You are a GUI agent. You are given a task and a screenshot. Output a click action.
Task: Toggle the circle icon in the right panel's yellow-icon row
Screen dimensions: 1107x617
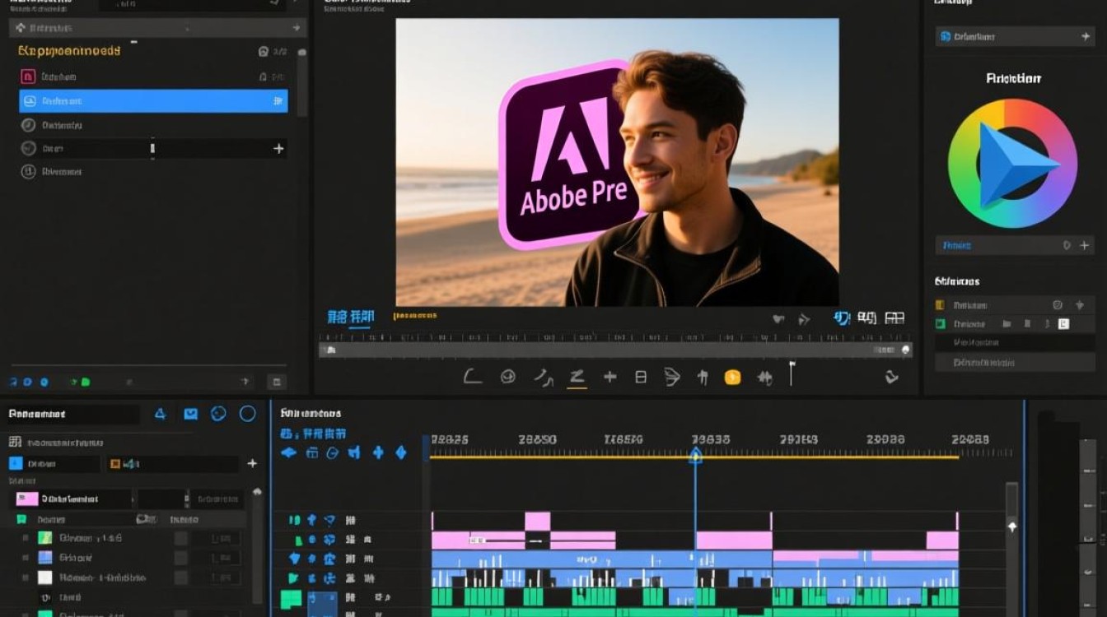[1058, 305]
